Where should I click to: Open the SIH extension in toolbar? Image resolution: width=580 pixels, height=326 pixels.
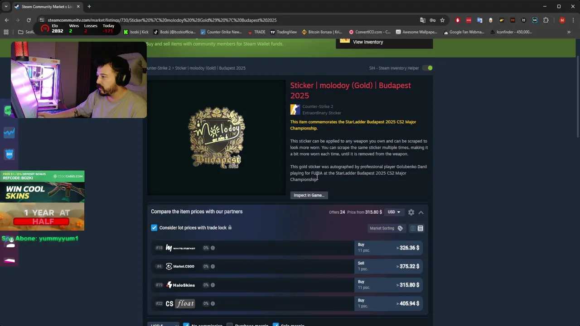(x=535, y=20)
